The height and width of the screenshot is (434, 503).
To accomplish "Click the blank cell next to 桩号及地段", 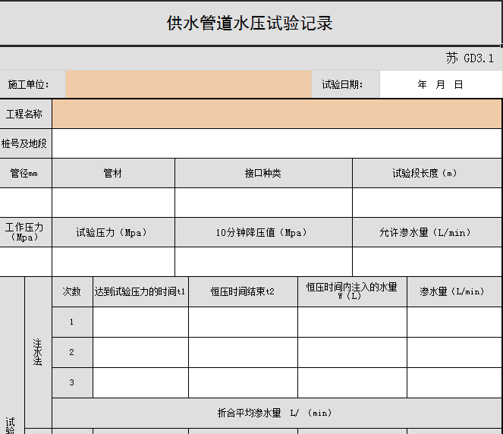I will coord(276,143).
